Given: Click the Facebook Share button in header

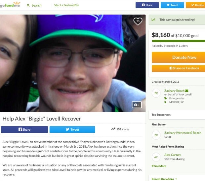Looking at the screenshot, I should coord(147,5).
